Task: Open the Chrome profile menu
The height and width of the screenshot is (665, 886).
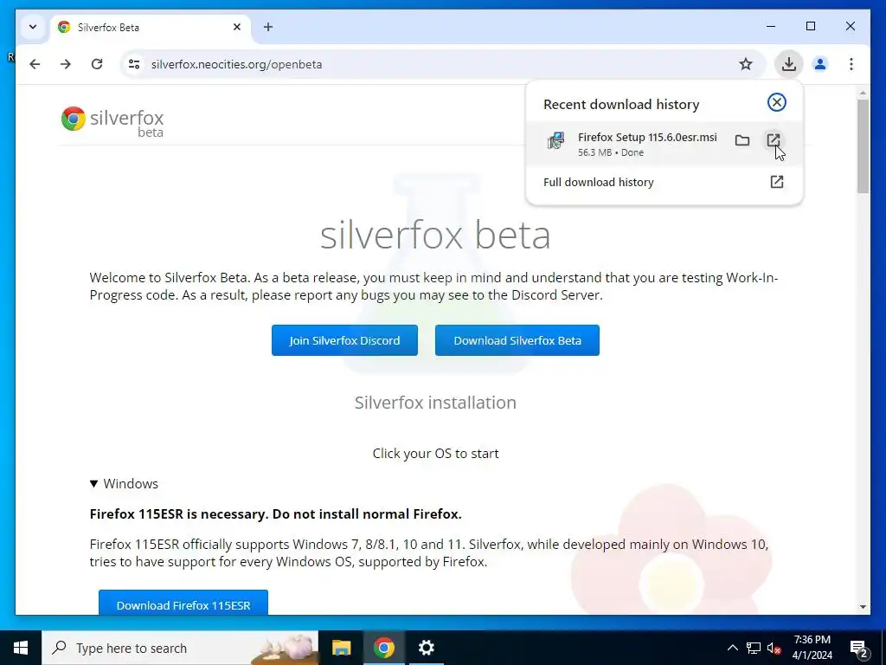Action: click(x=820, y=64)
